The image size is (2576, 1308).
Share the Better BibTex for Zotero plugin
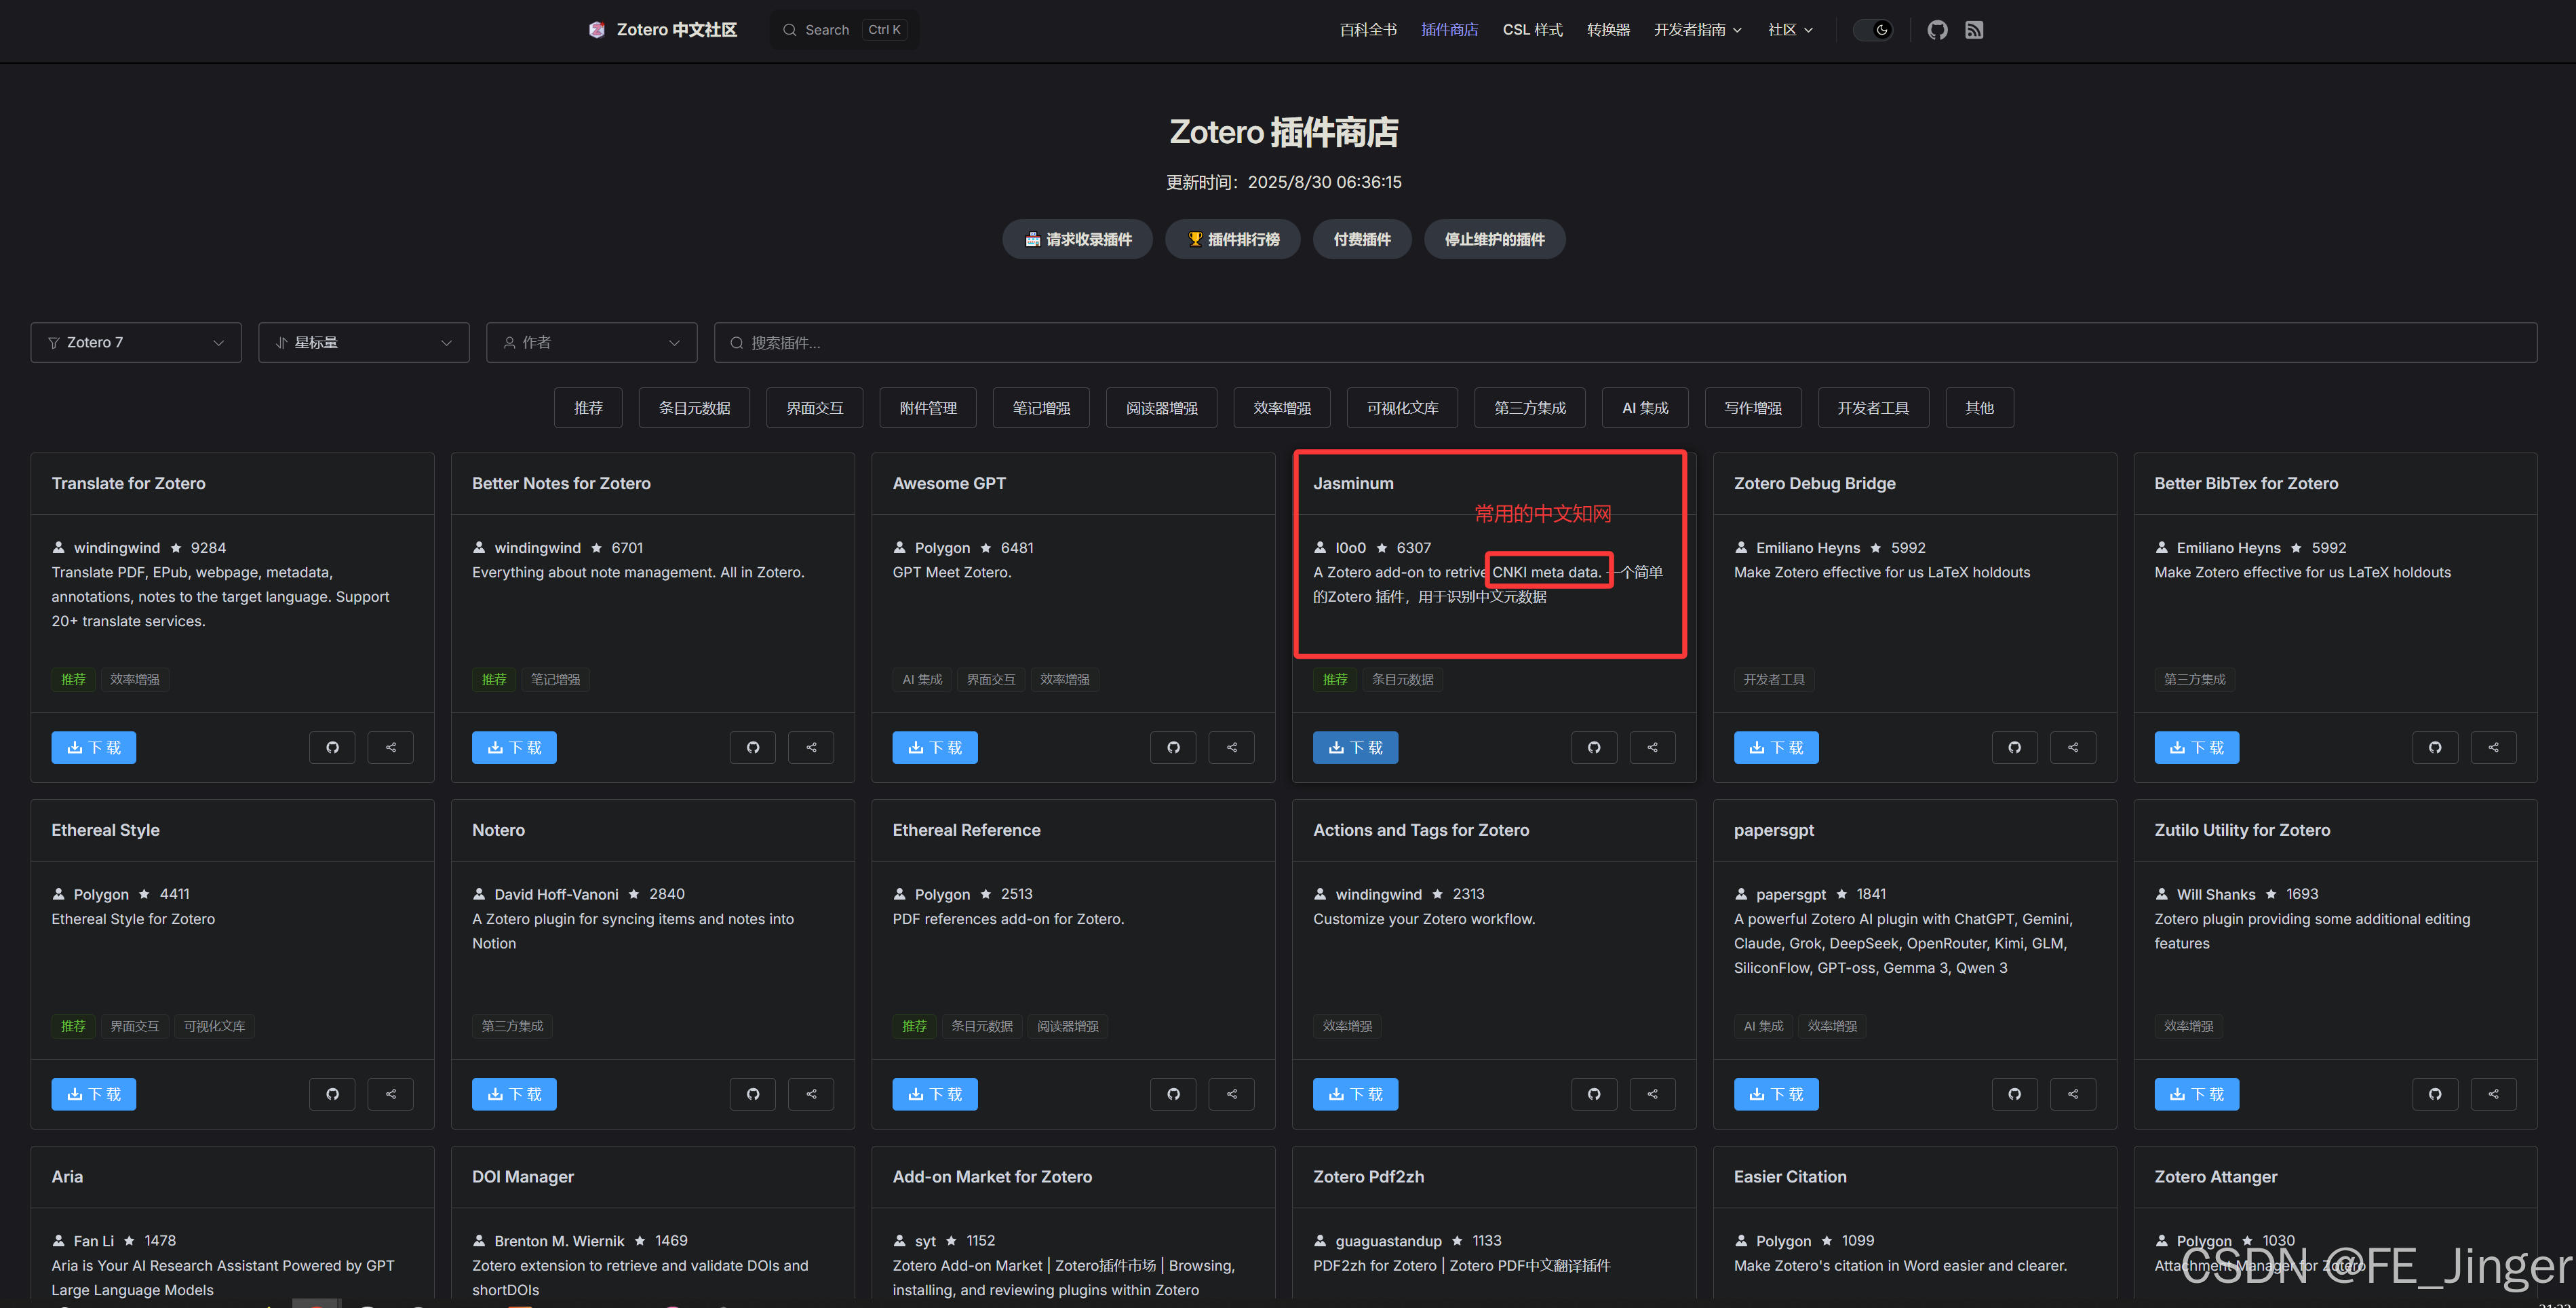(x=2494, y=747)
